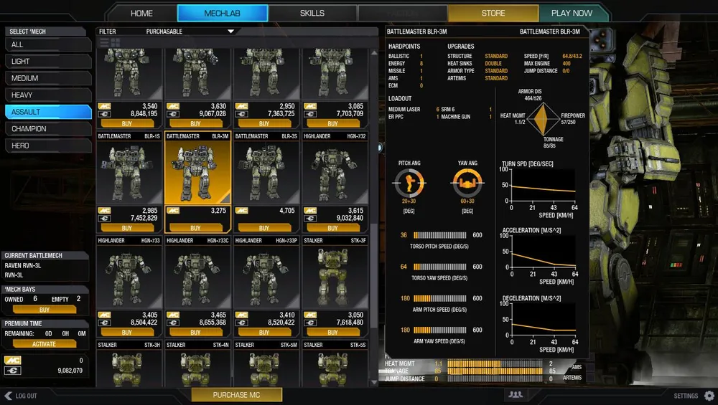The height and width of the screenshot is (405, 718).
Task: Click the mech list scroll down arrow
Action: pos(374,382)
